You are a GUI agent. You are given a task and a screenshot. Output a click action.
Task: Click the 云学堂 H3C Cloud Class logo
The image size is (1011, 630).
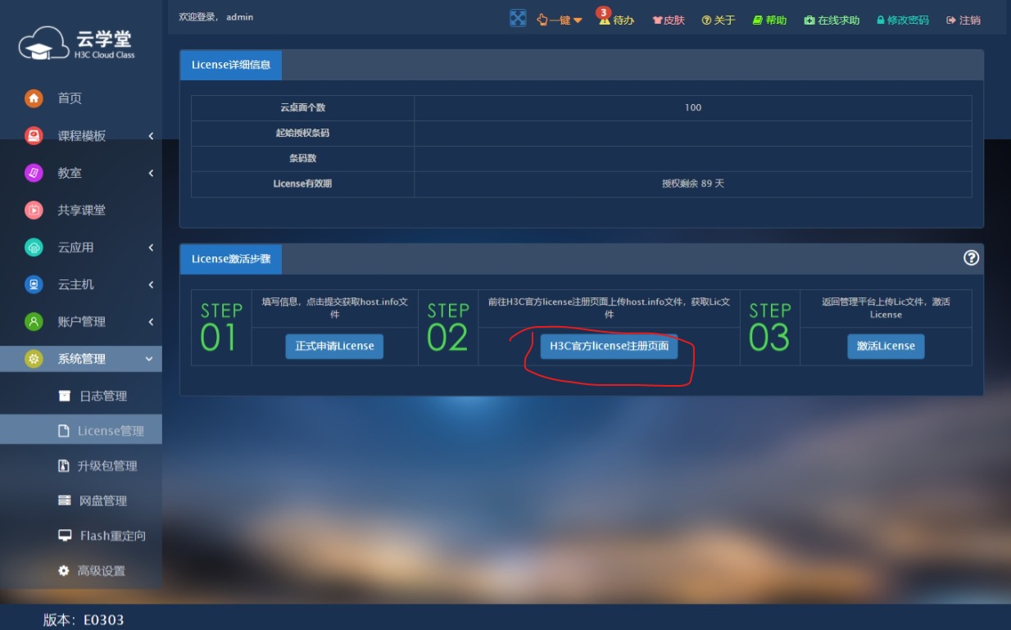point(78,45)
